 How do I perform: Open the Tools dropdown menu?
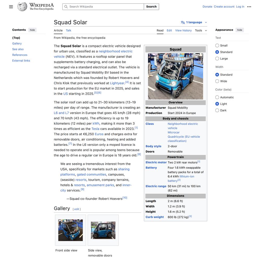[x=201, y=31]
